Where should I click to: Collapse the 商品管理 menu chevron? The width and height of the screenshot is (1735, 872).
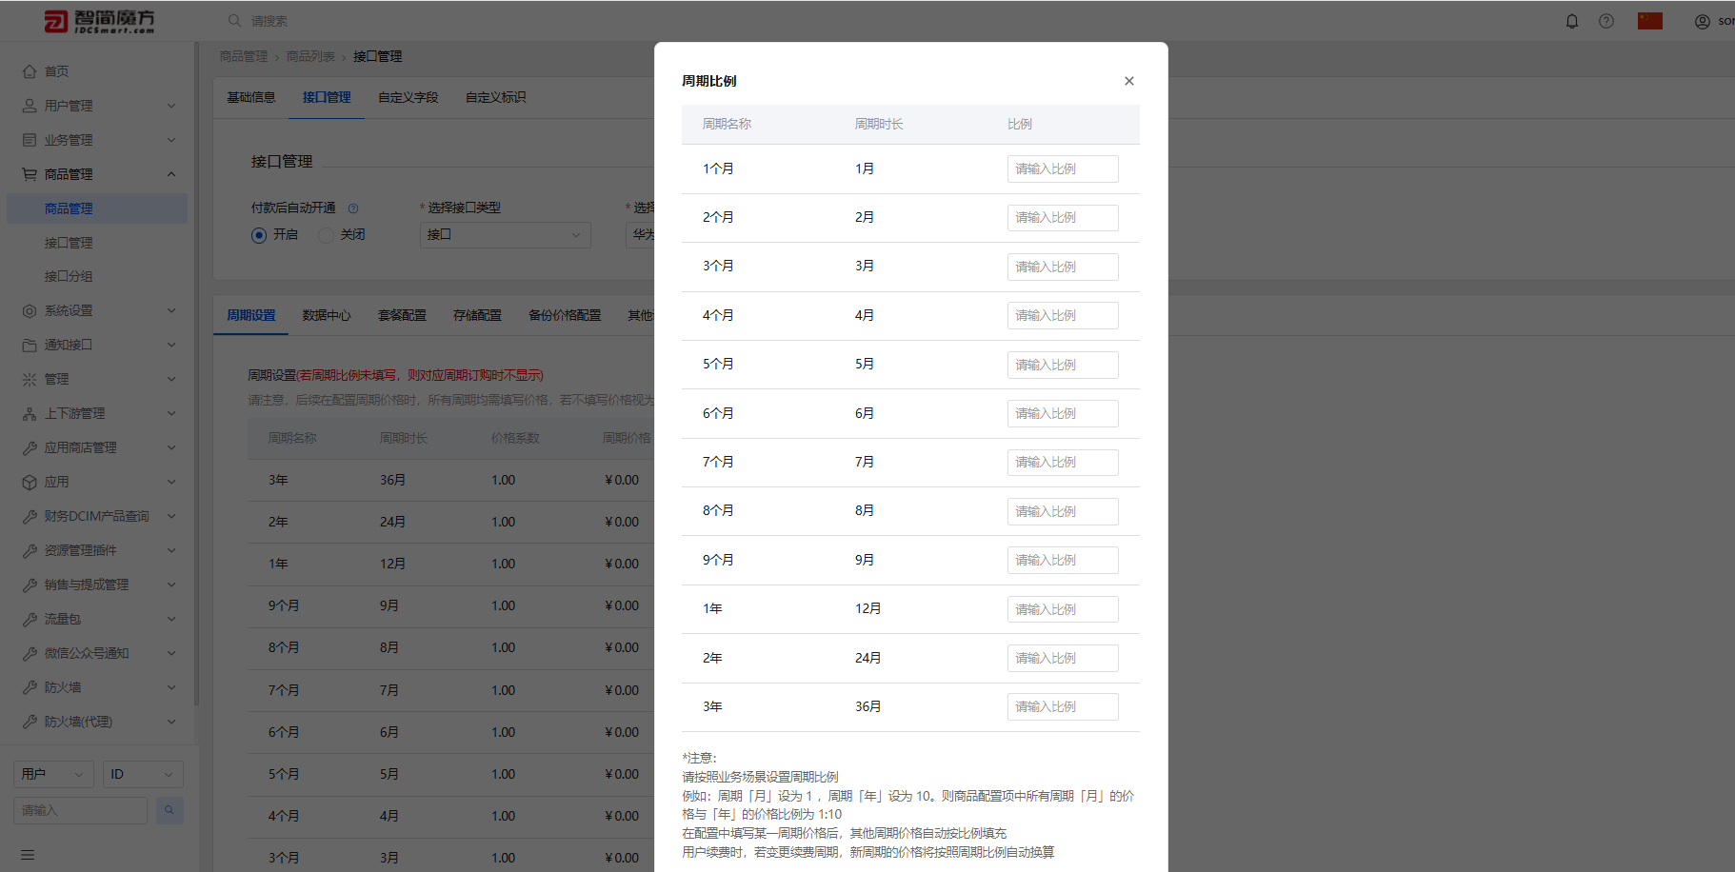click(x=171, y=174)
